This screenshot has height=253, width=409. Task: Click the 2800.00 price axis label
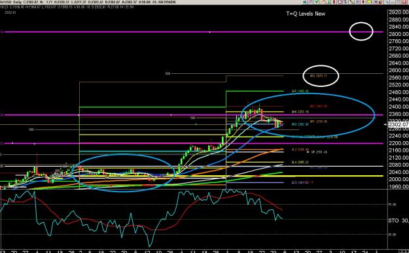pyautogui.click(x=399, y=34)
